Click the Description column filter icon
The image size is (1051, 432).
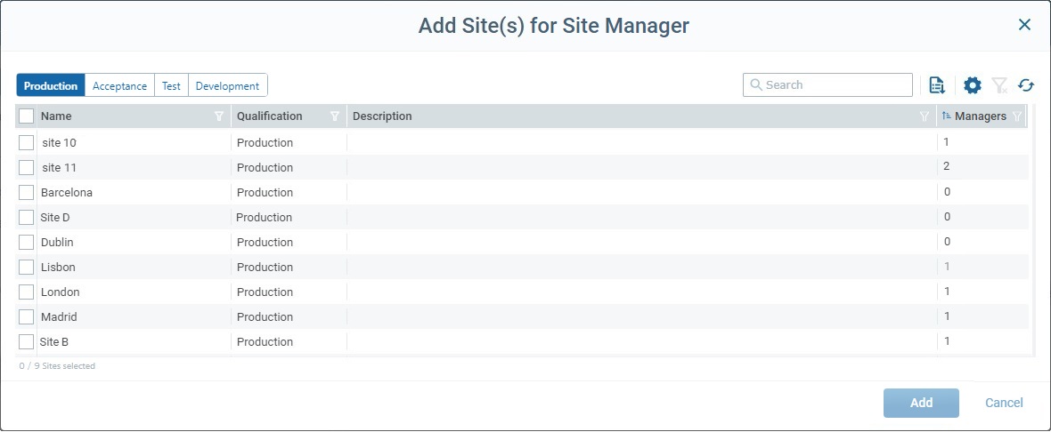coord(925,116)
